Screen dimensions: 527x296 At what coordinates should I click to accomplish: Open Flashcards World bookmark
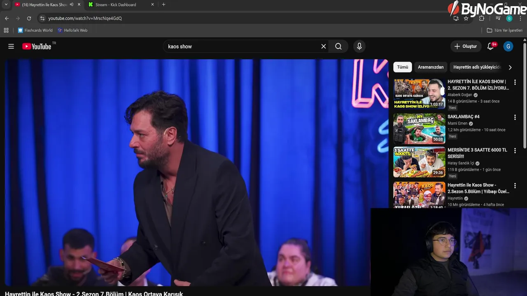click(x=35, y=30)
